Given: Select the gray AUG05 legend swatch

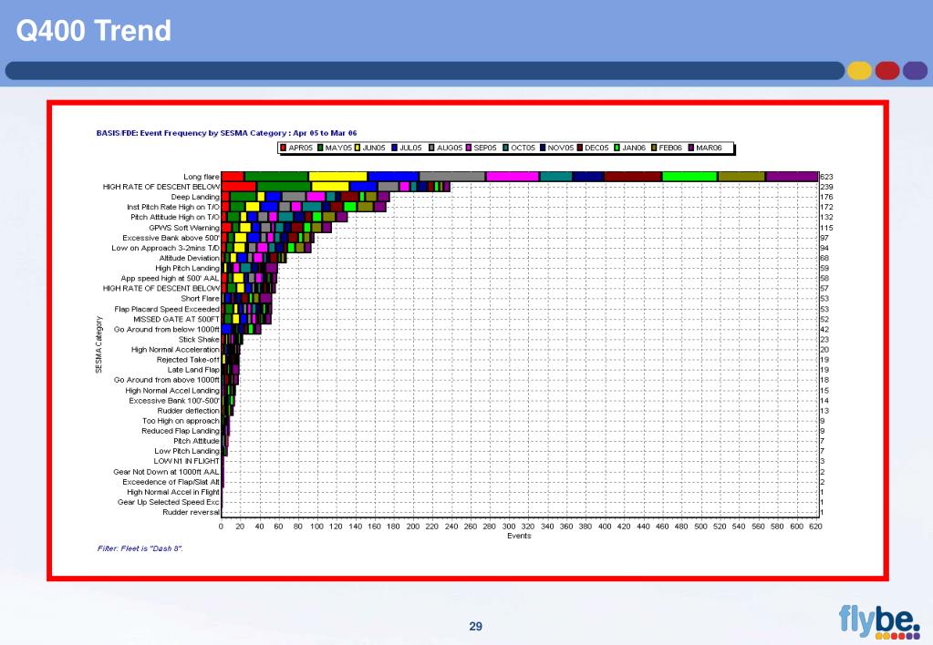Looking at the screenshot, I should point(432,148).
